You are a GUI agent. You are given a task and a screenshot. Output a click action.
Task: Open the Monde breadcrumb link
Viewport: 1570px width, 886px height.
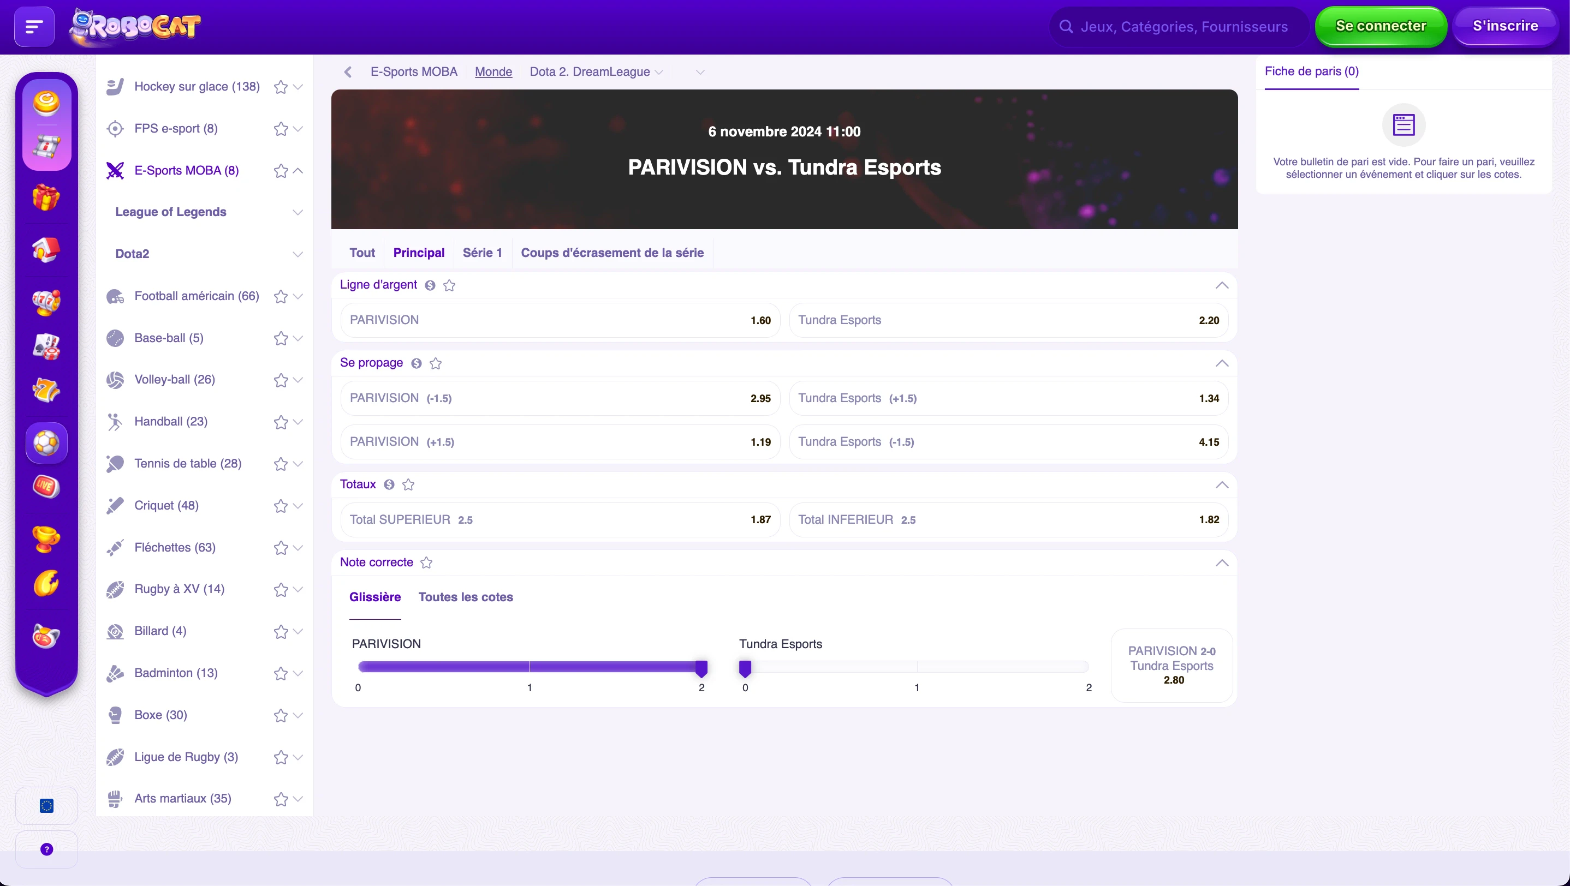pyautogui.click(x=493, y=72)
